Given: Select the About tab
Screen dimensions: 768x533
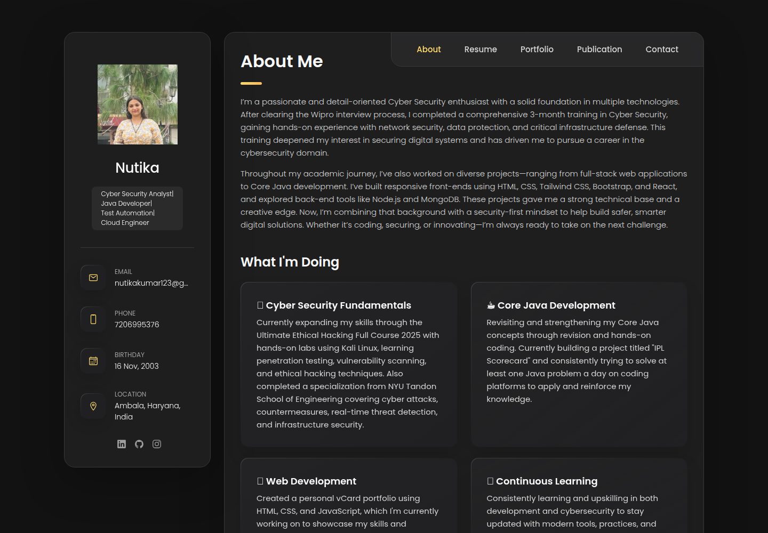Looking at the screenshot, I should (429, 50).
